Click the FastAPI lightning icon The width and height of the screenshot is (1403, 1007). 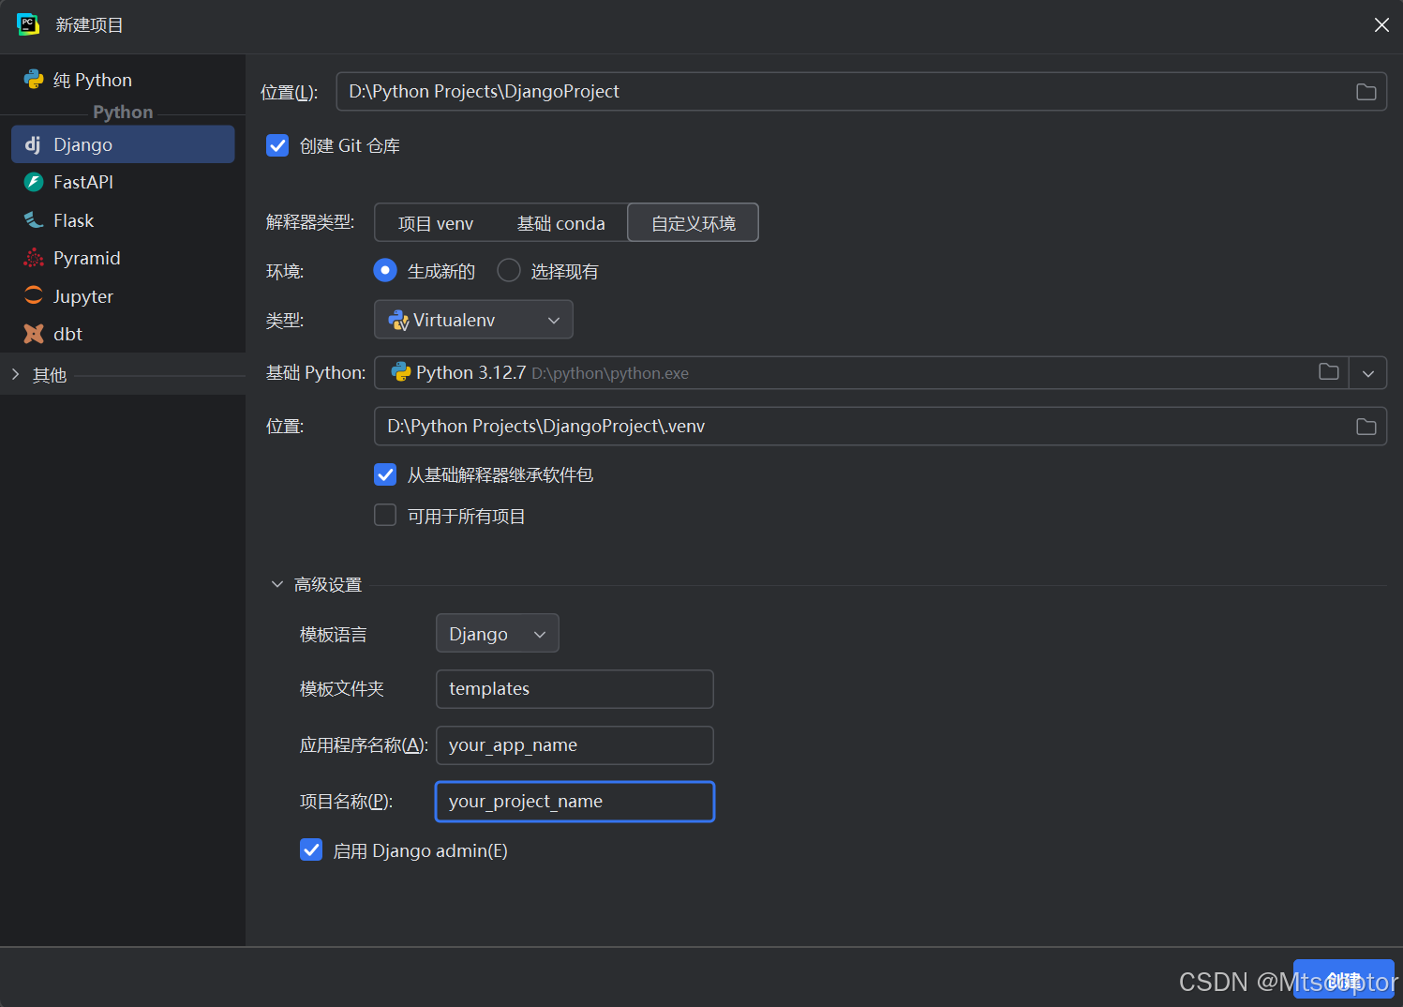pyautogui.click(x=34, y=182)
